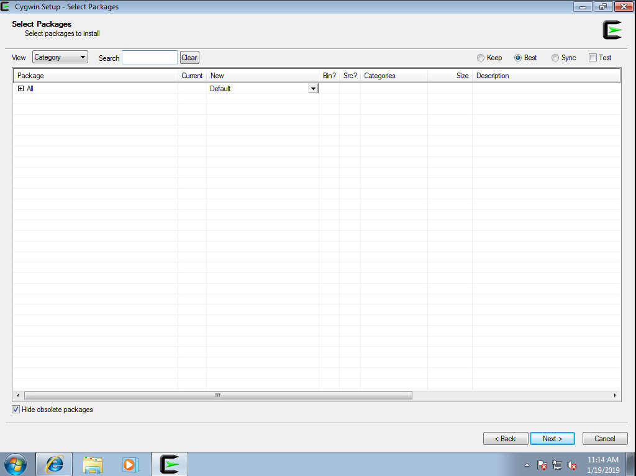The image size is (636, 476).
Task: Click the Src? column header
Action: [350, 76]
